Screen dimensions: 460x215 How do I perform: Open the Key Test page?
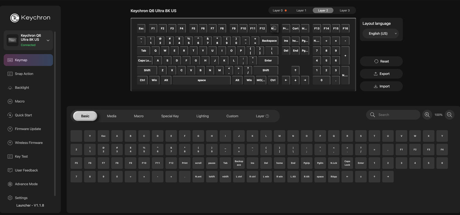pos(21,157)
